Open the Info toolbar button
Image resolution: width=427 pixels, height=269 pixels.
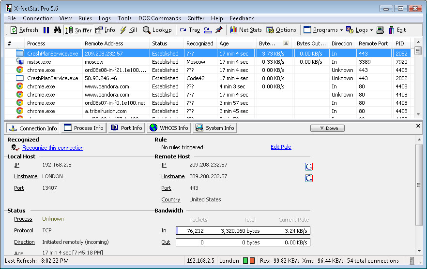point(105,30)
